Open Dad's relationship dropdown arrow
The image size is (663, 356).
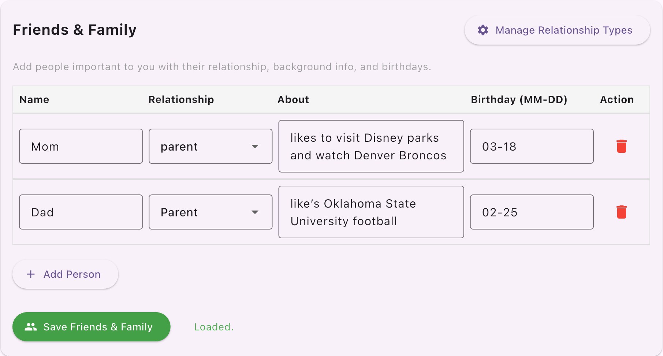[x=255, y=212]
